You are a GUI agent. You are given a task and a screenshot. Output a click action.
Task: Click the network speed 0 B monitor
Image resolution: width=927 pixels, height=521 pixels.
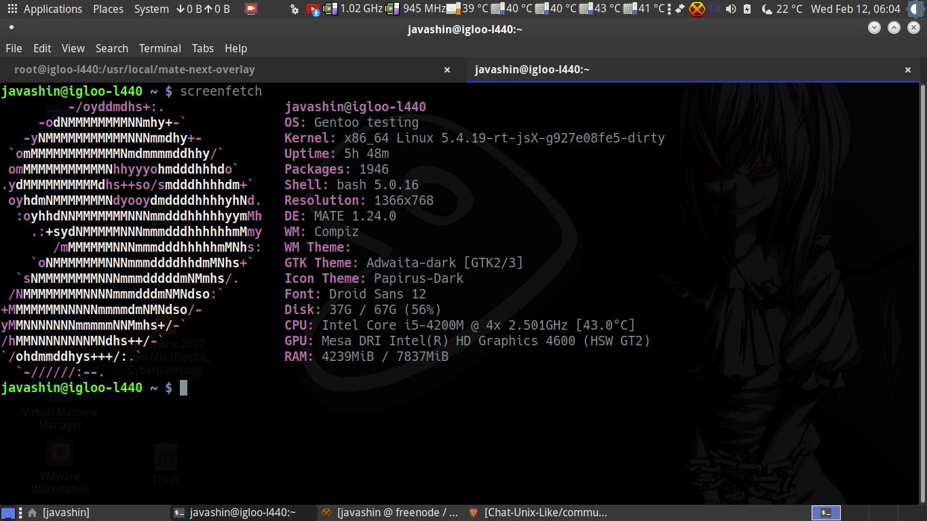pos(203,9)
